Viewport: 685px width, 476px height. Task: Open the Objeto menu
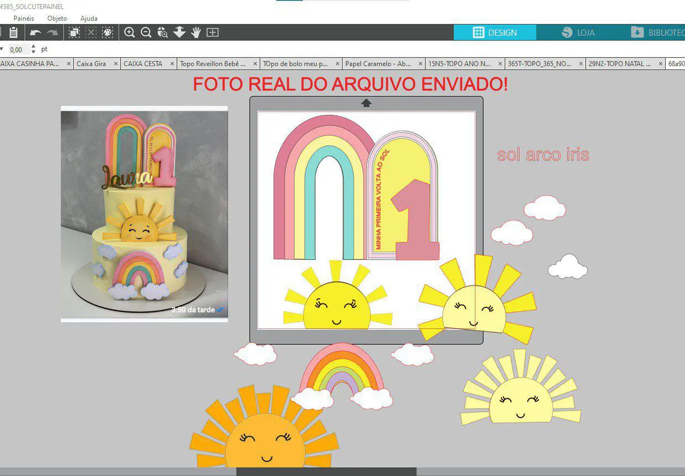(57, 18)
